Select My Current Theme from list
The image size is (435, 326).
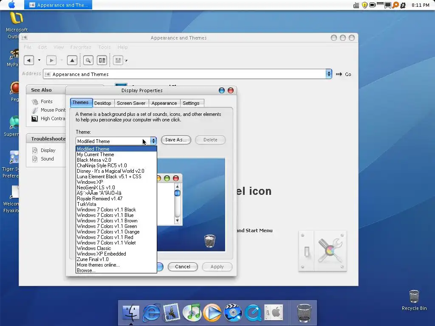[x=116, y=155]
